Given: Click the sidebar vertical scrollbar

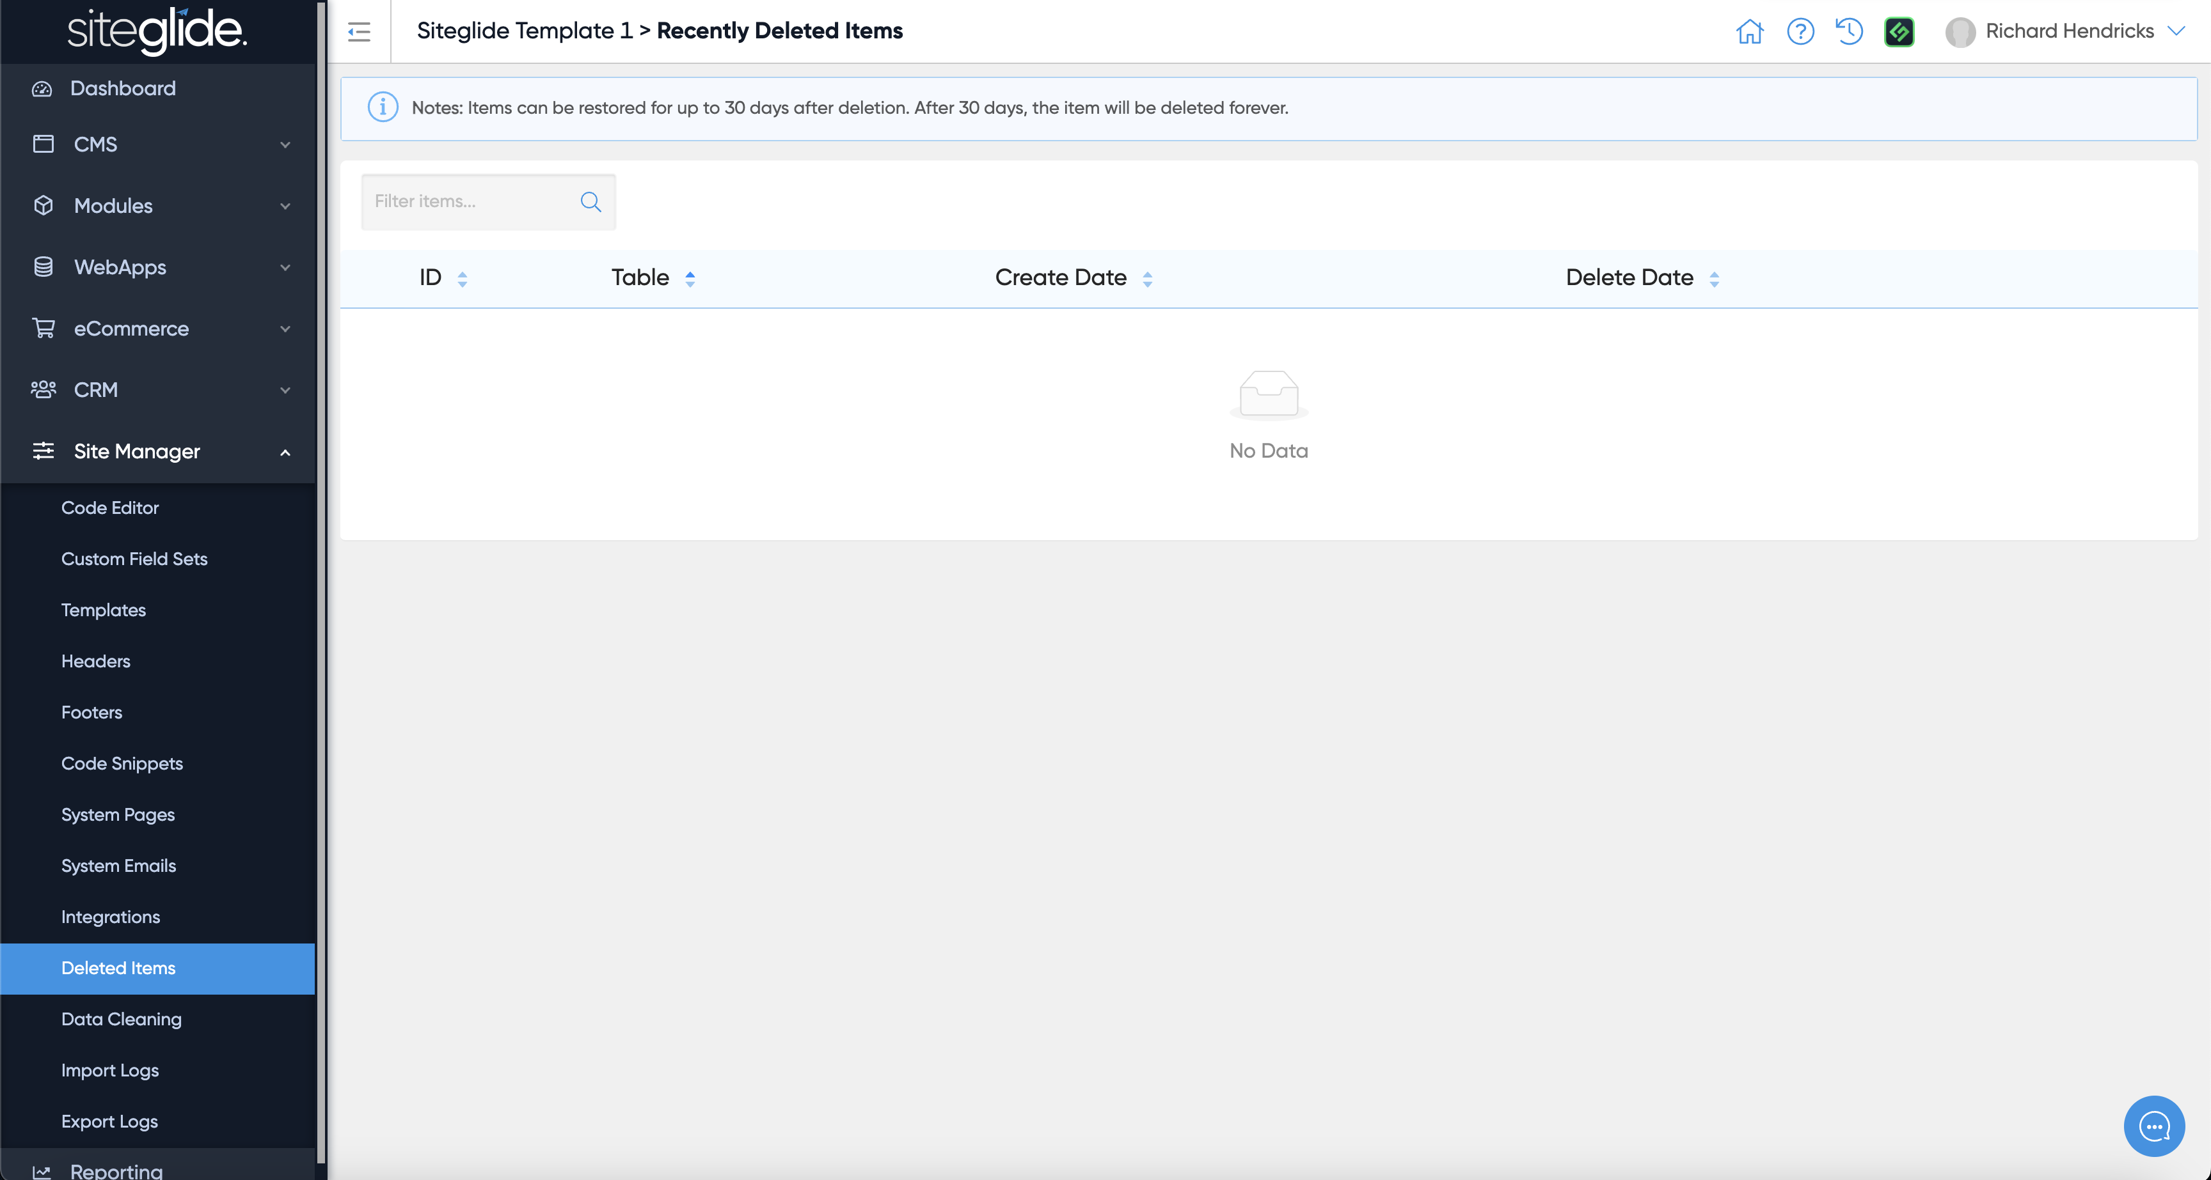Looking at the screenshot, I should (x=321, y=583).
